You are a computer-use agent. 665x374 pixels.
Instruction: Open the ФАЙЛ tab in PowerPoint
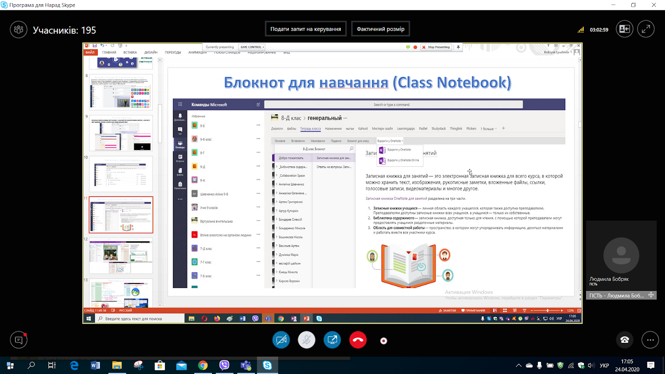coord(90,52)
